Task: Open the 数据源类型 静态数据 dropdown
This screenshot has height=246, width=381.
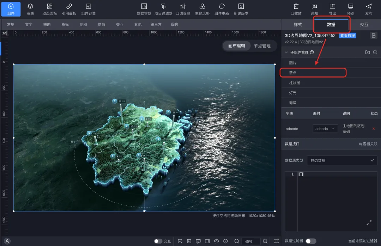Action: point(342,160)
